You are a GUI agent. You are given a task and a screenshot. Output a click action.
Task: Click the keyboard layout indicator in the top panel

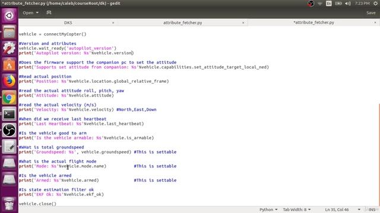[328, 4]
